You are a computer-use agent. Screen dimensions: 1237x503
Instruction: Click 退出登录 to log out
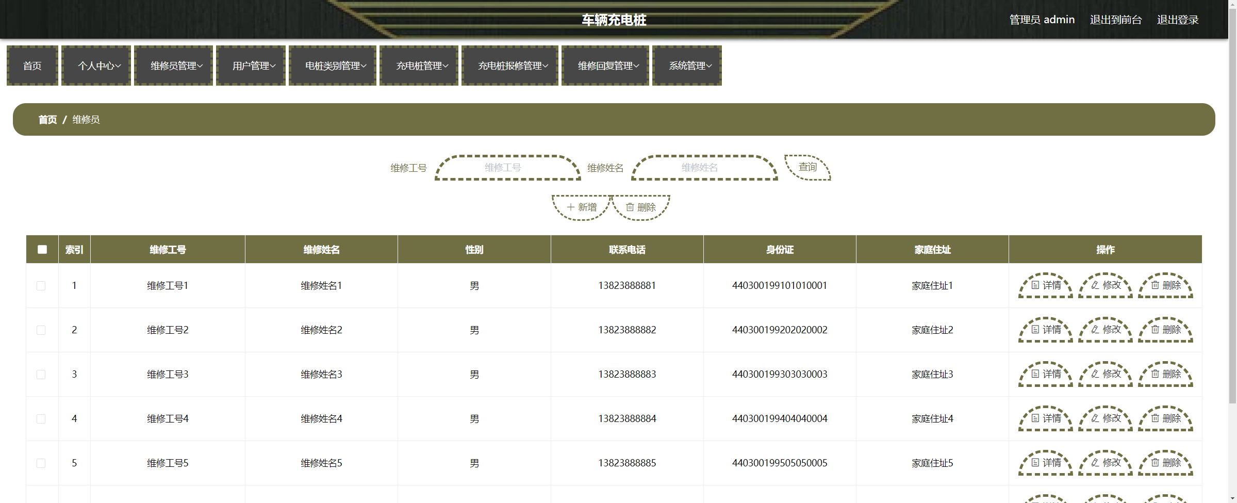[1178, 20]
